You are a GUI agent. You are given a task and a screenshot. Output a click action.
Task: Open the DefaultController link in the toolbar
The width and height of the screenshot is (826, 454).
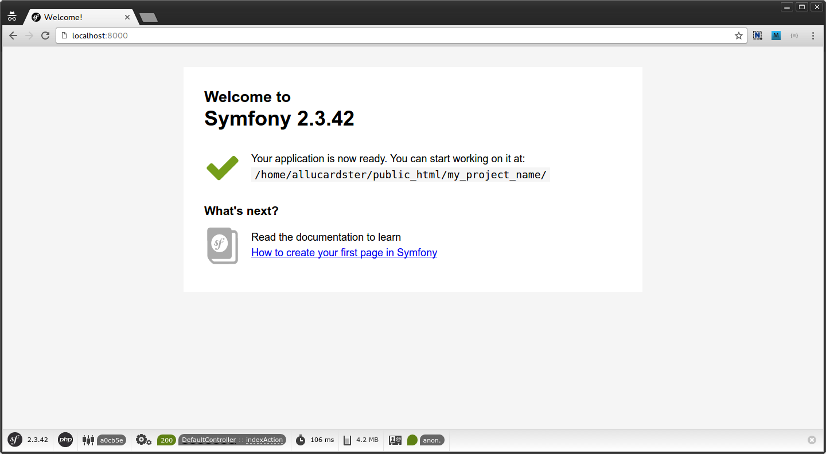point(209,440)
